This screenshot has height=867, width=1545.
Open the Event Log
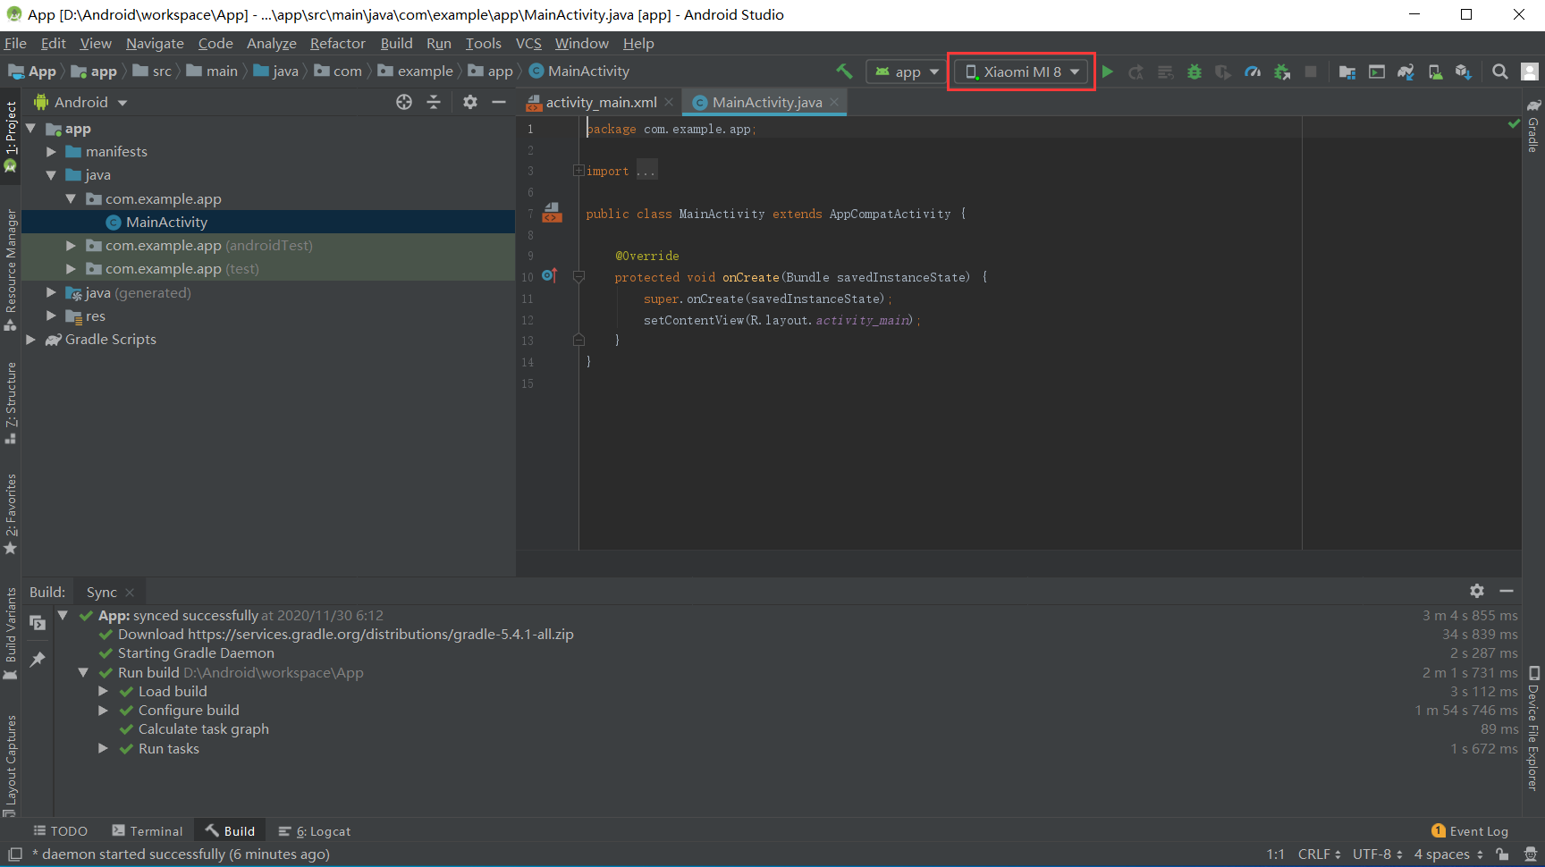pyautogui.click(x=1469, y=831)
